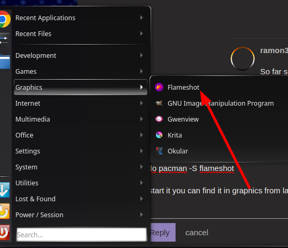Select the Lost & Found menu category
Image resolution: width=288 pixels, height=248 pixels.
(x=81, y=199)
